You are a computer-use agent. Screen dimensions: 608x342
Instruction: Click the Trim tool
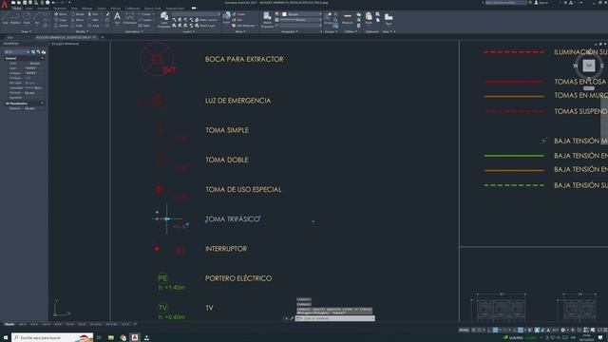(x=93, y=14)
